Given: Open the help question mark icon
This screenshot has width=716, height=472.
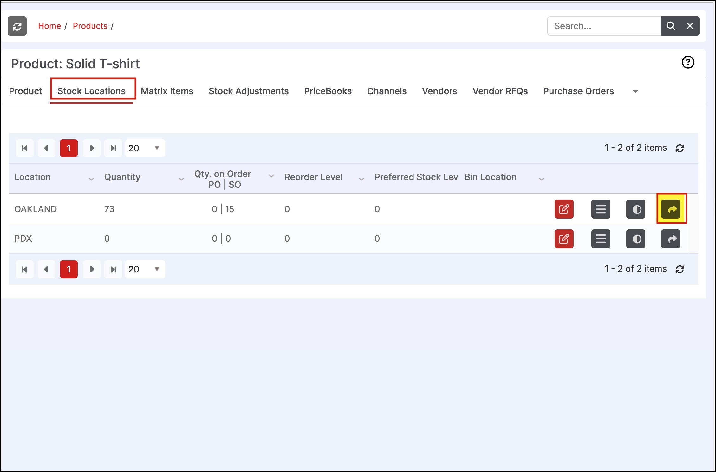Looking at the screenshot, I should click(x=688, y=62).
